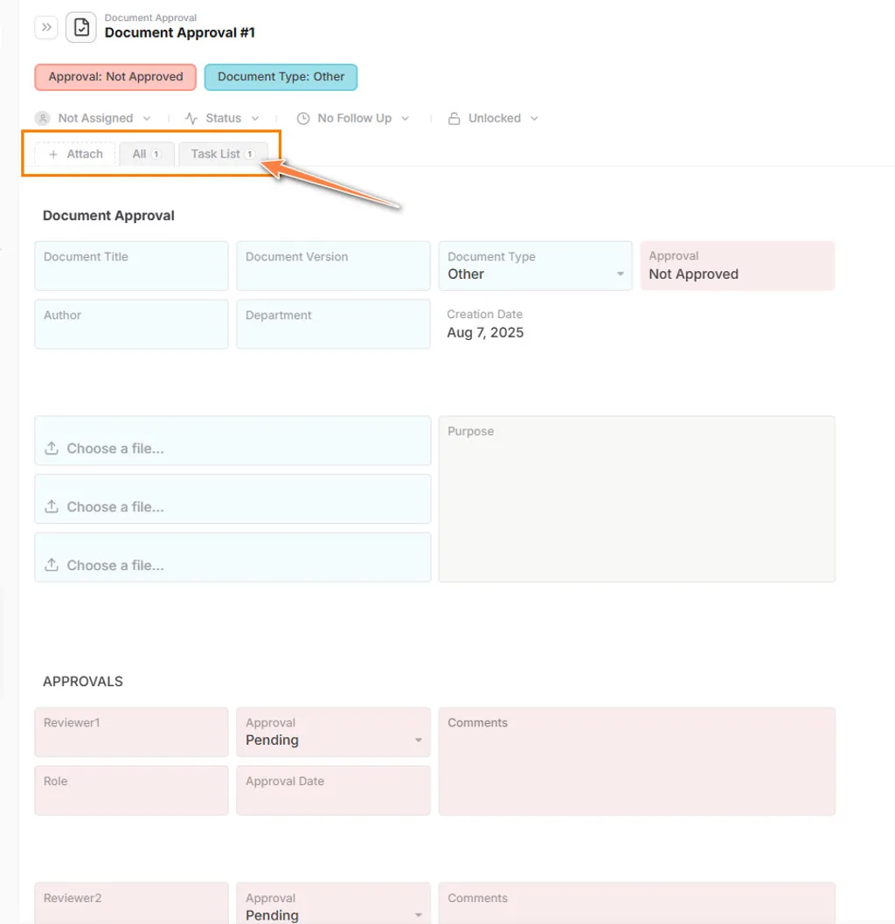The height and width of the screenshot is (924, 895).
Task: Click the No Follow Up clock icon
Action: point(303,118)
